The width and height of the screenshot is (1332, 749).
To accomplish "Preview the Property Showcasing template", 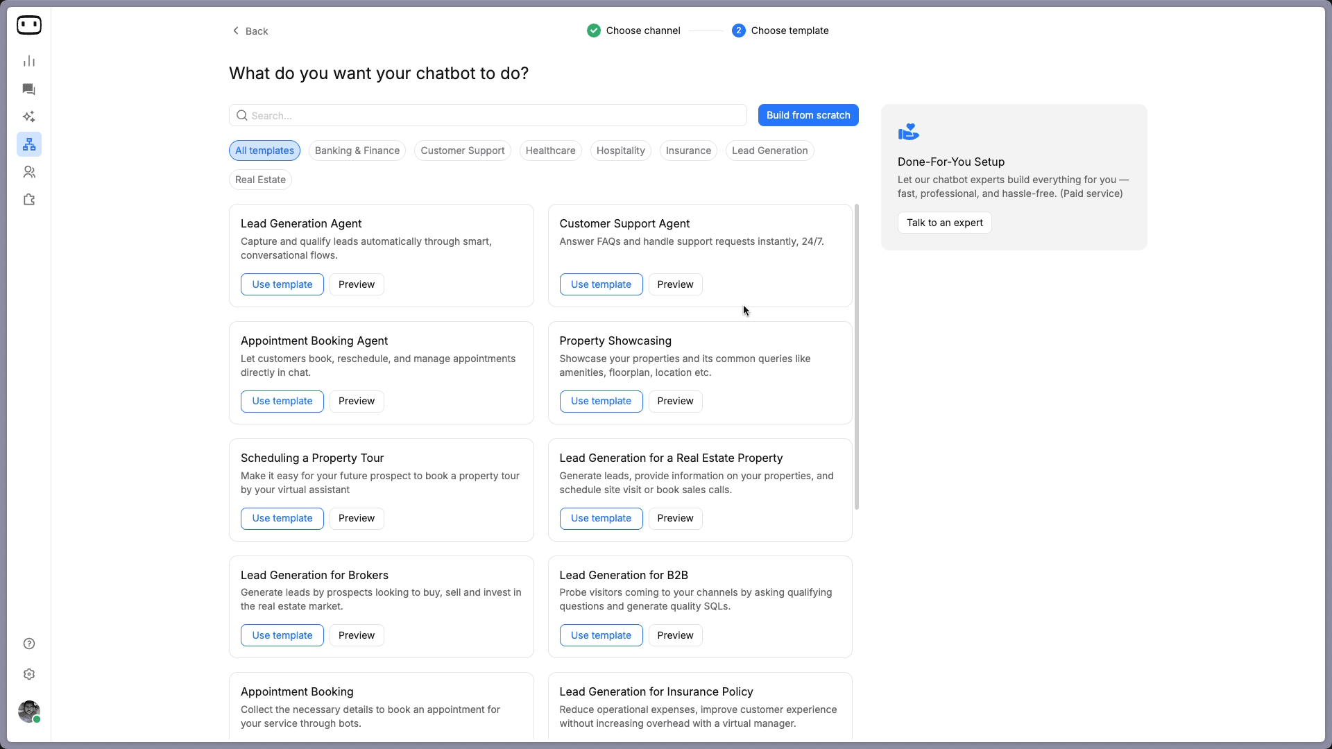I will point(675,401).
